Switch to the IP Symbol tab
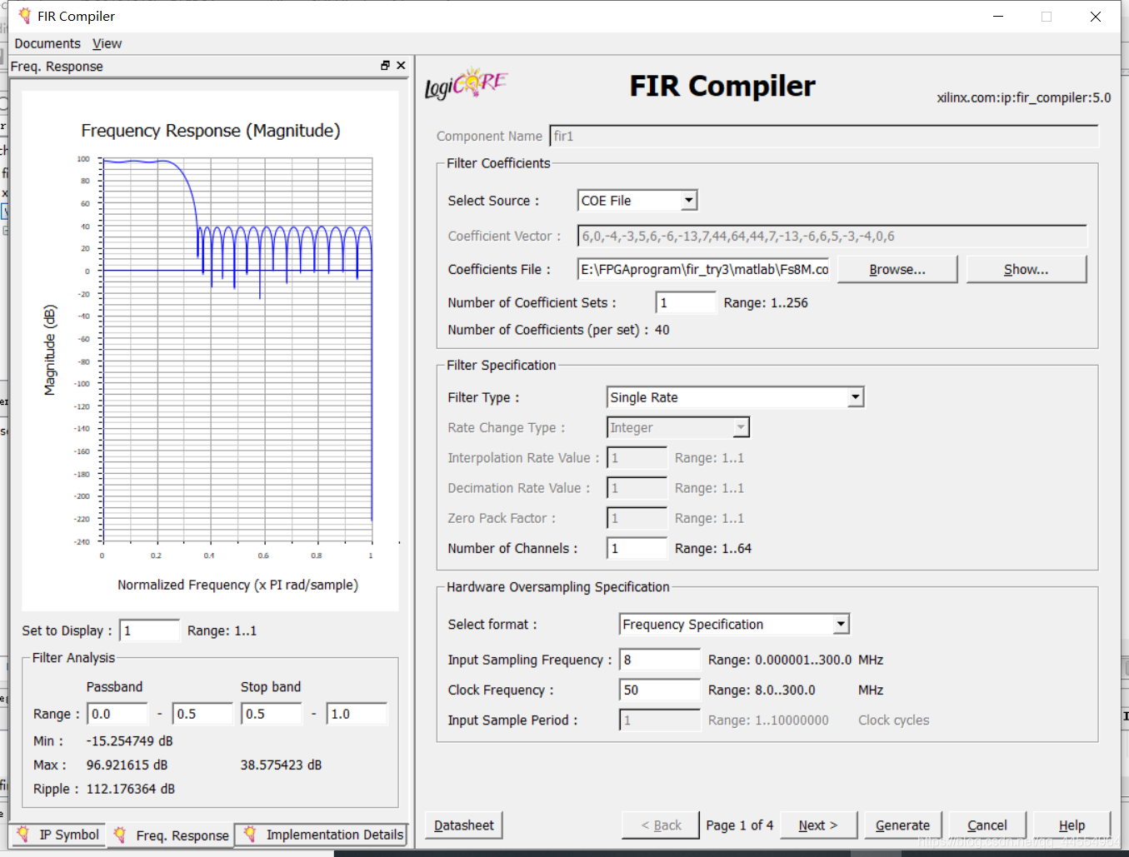 pos(57,835)
